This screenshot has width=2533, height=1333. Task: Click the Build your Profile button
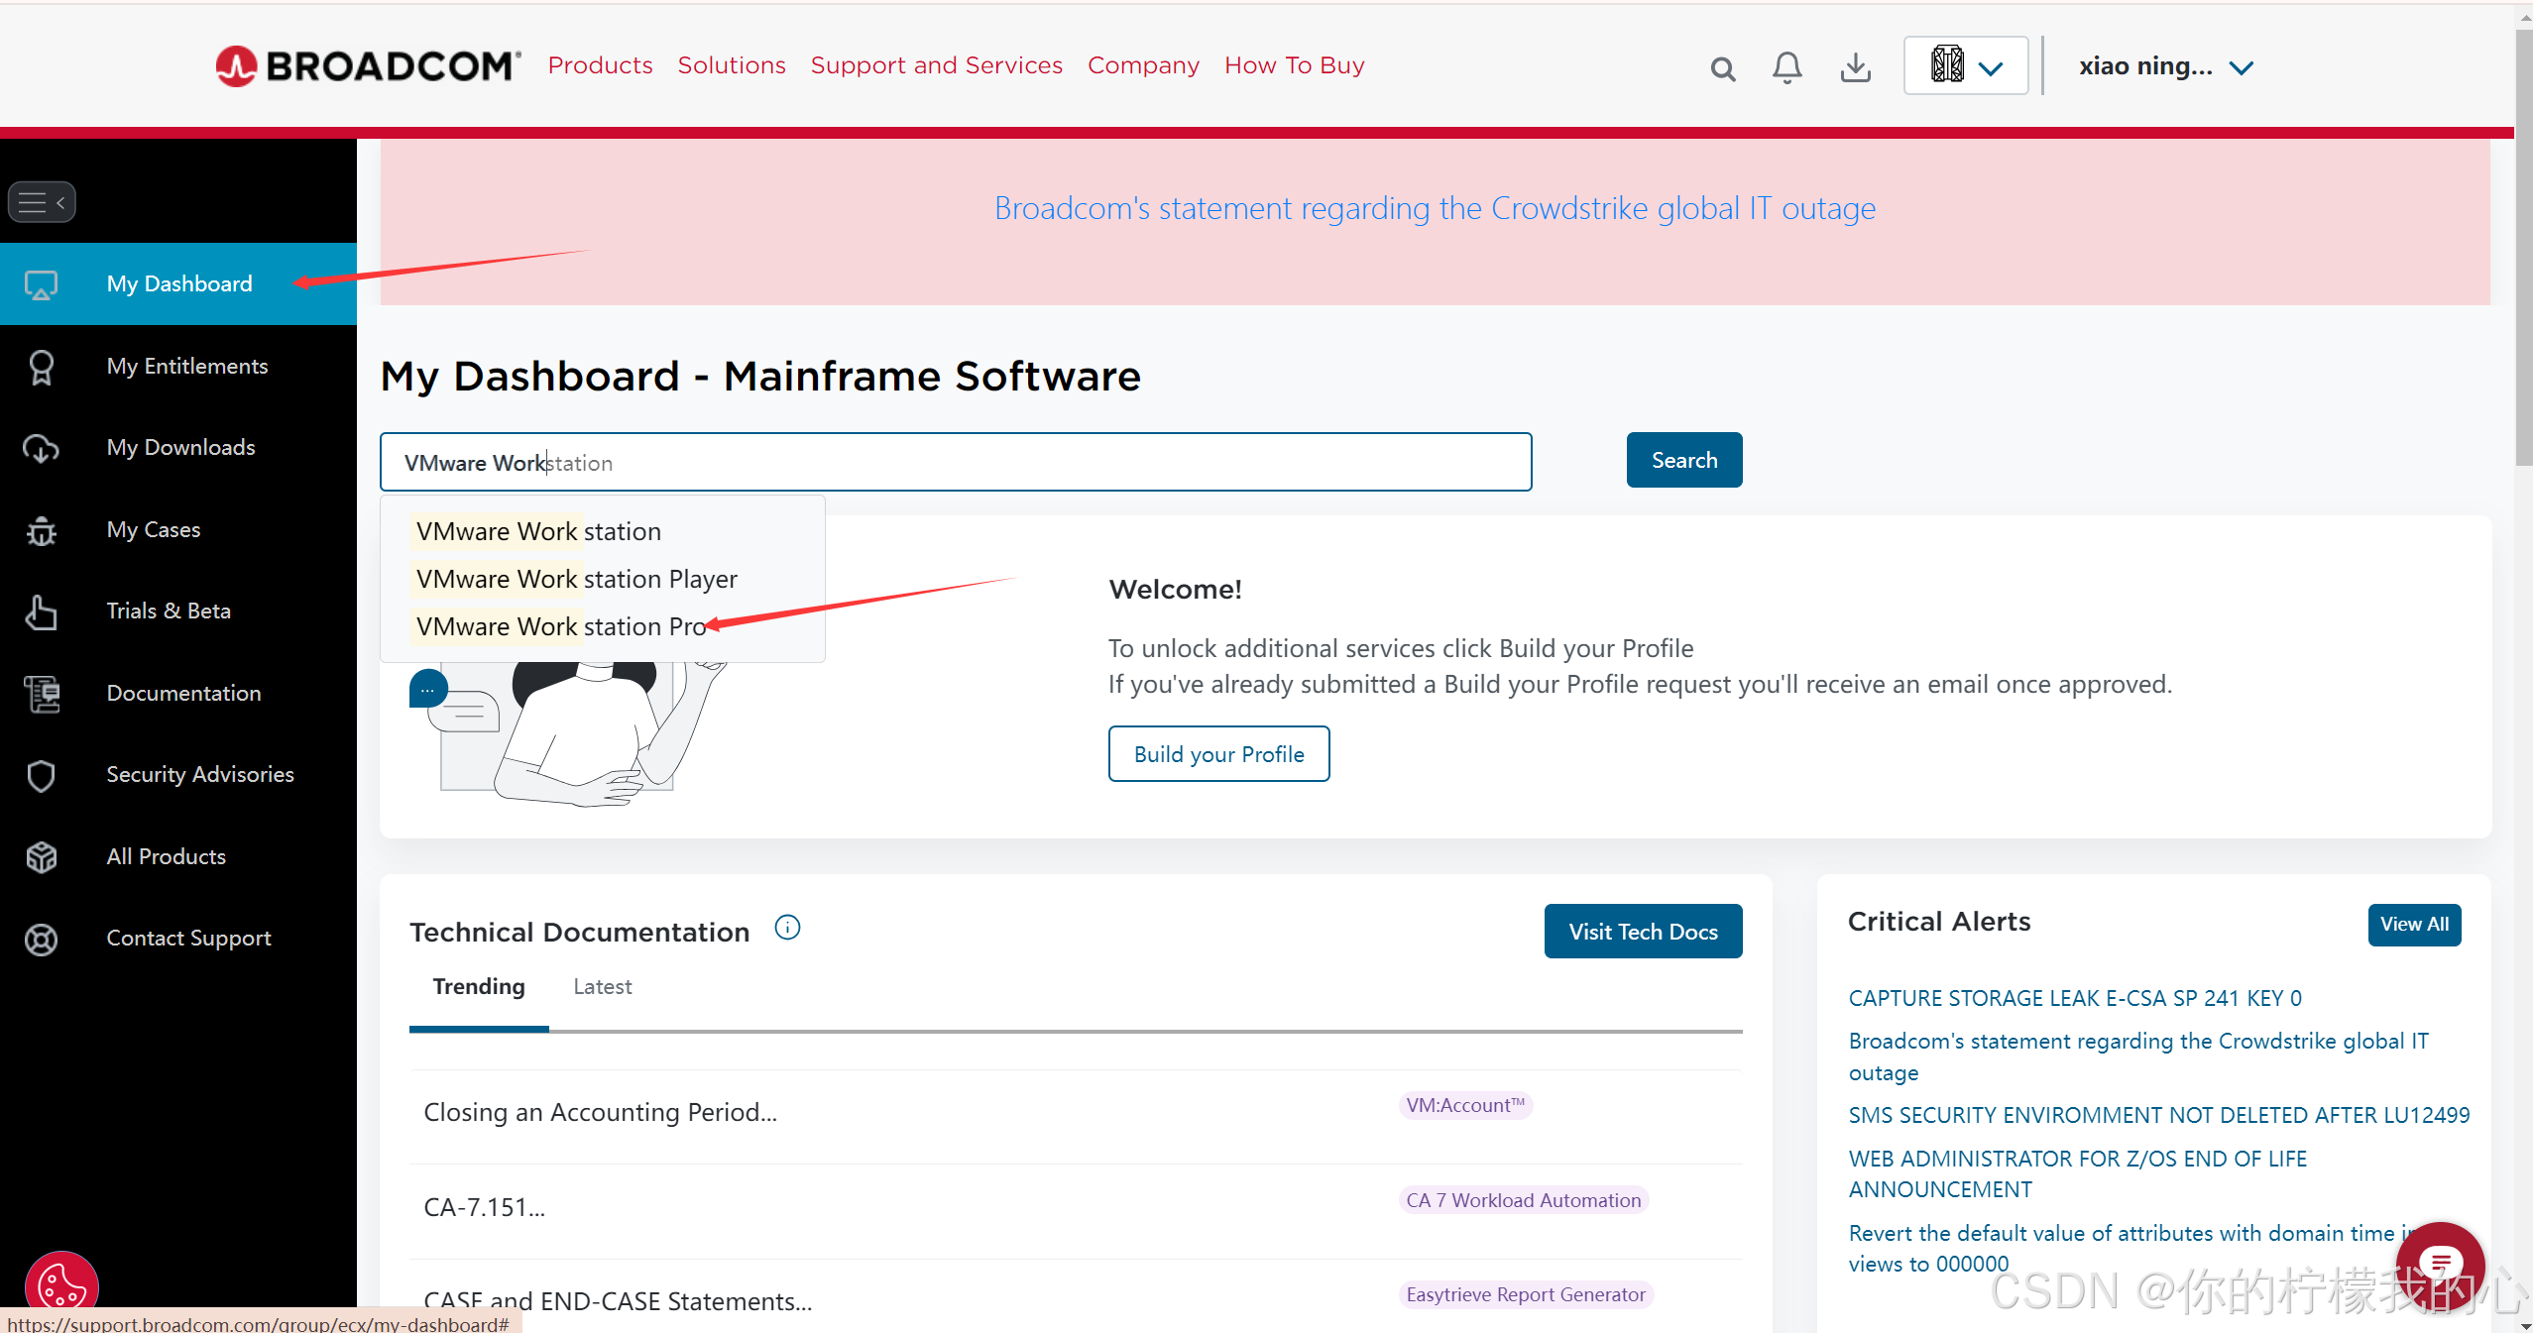coord(1219,753)
